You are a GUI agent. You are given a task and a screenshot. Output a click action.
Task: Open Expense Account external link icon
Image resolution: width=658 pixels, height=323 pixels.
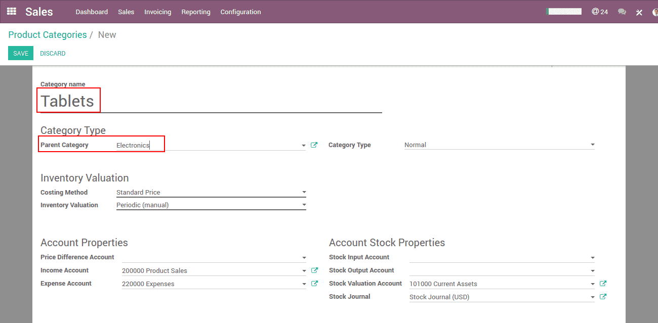(314, 284)
